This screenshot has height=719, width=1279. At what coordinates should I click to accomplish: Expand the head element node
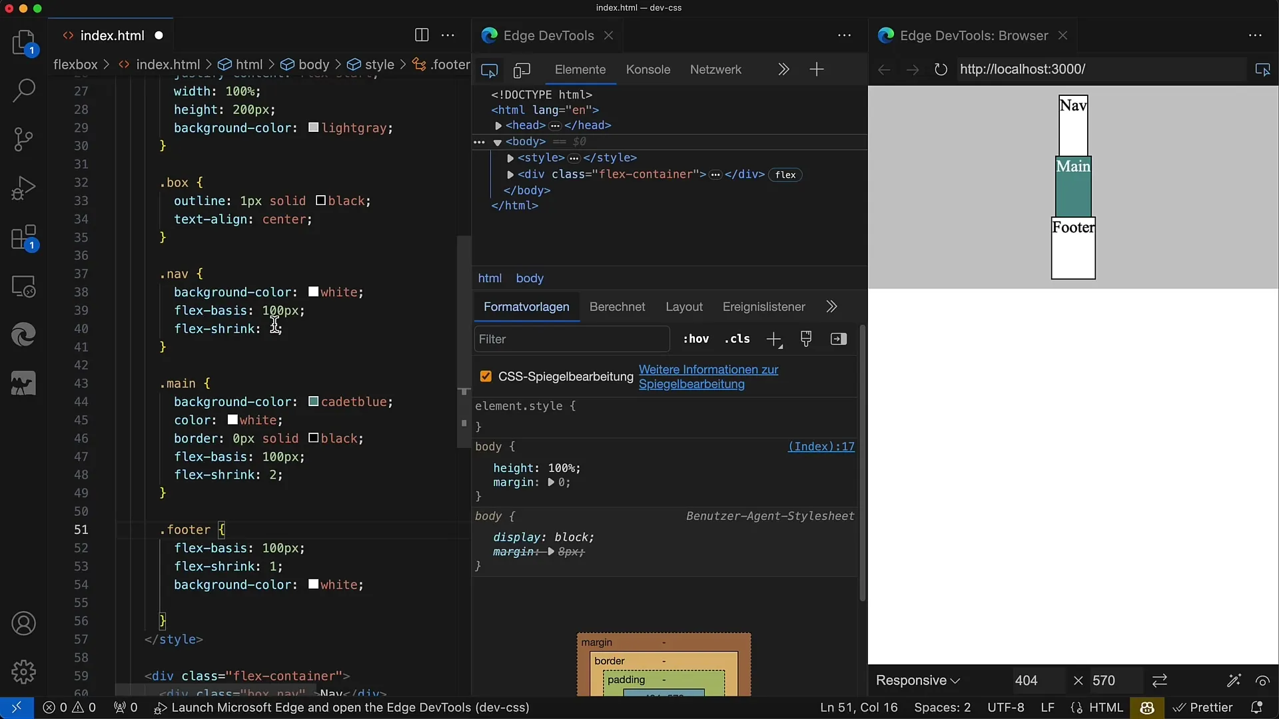498,126
